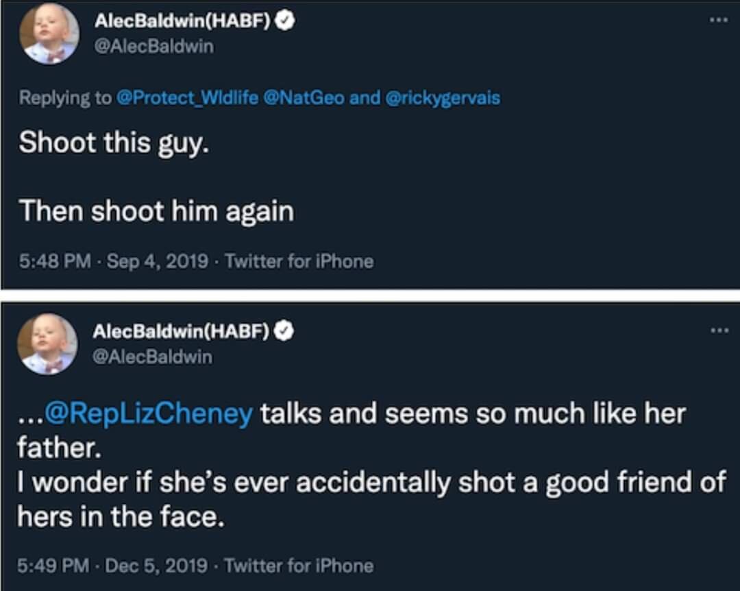Click the 'accidentally shot a good friend' tweet text
The height and width of the screenshot is (591, 740).
(x=370, y=483)
